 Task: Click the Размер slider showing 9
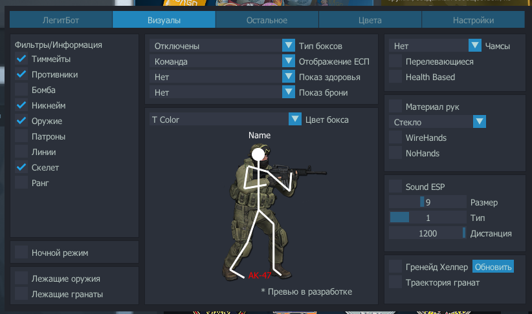[428, 202]
